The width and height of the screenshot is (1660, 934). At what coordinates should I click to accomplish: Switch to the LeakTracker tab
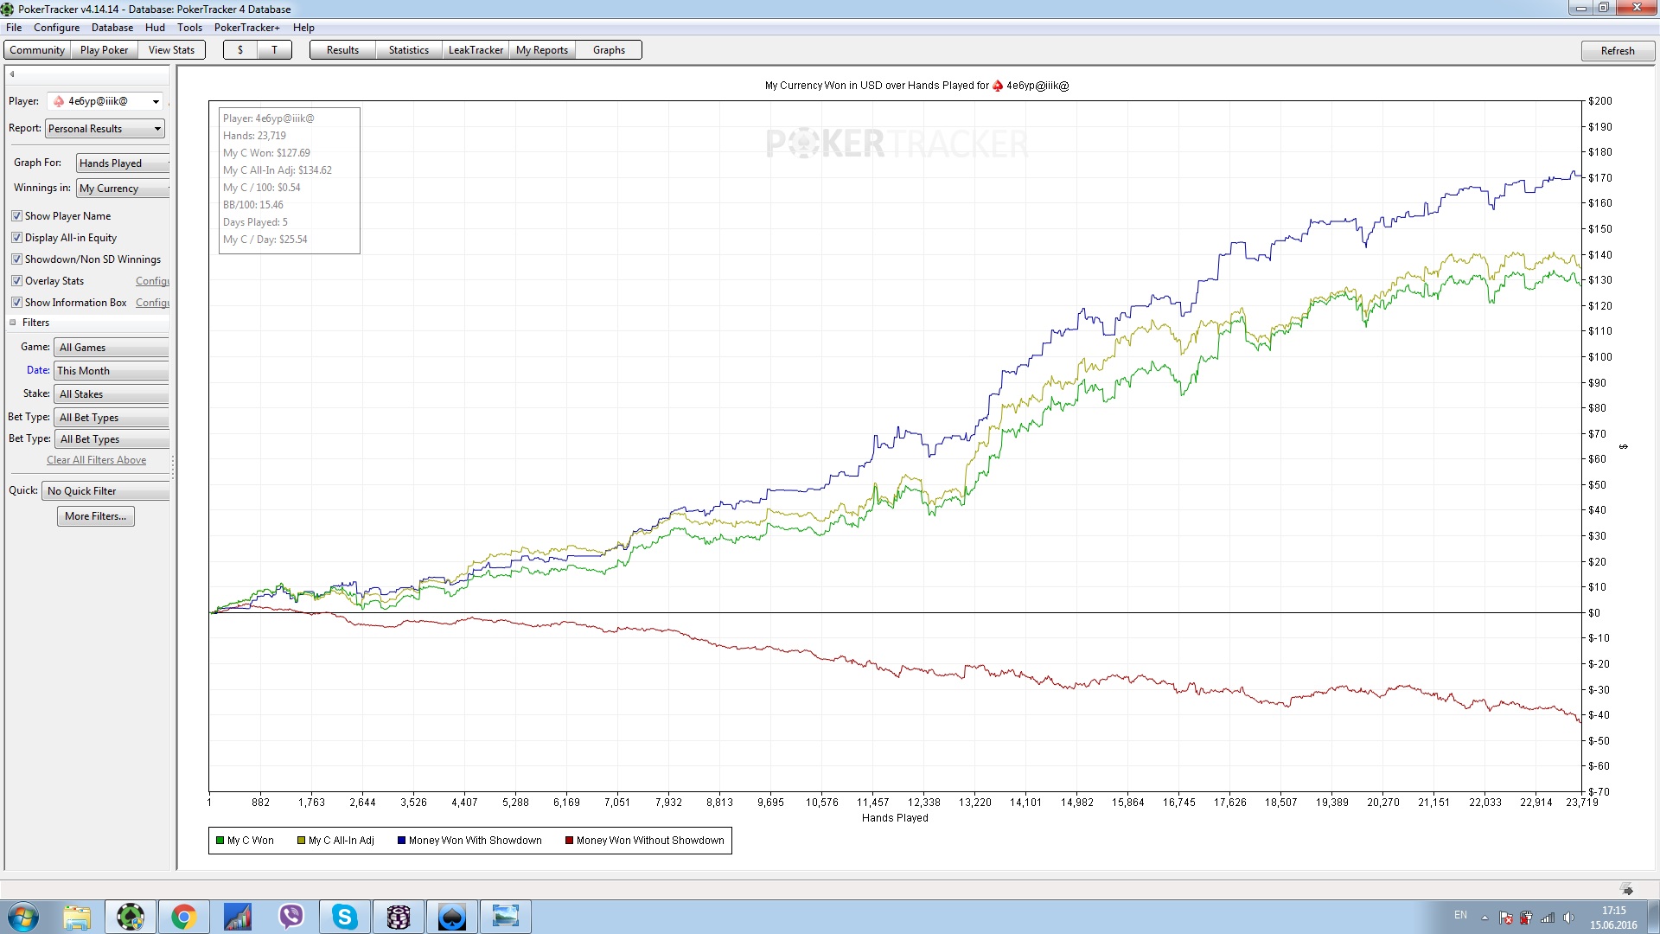[x=476, y=50]
